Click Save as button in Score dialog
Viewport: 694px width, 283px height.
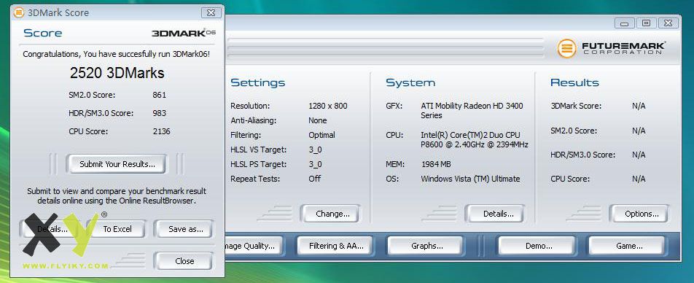click(x=185, y=229)
